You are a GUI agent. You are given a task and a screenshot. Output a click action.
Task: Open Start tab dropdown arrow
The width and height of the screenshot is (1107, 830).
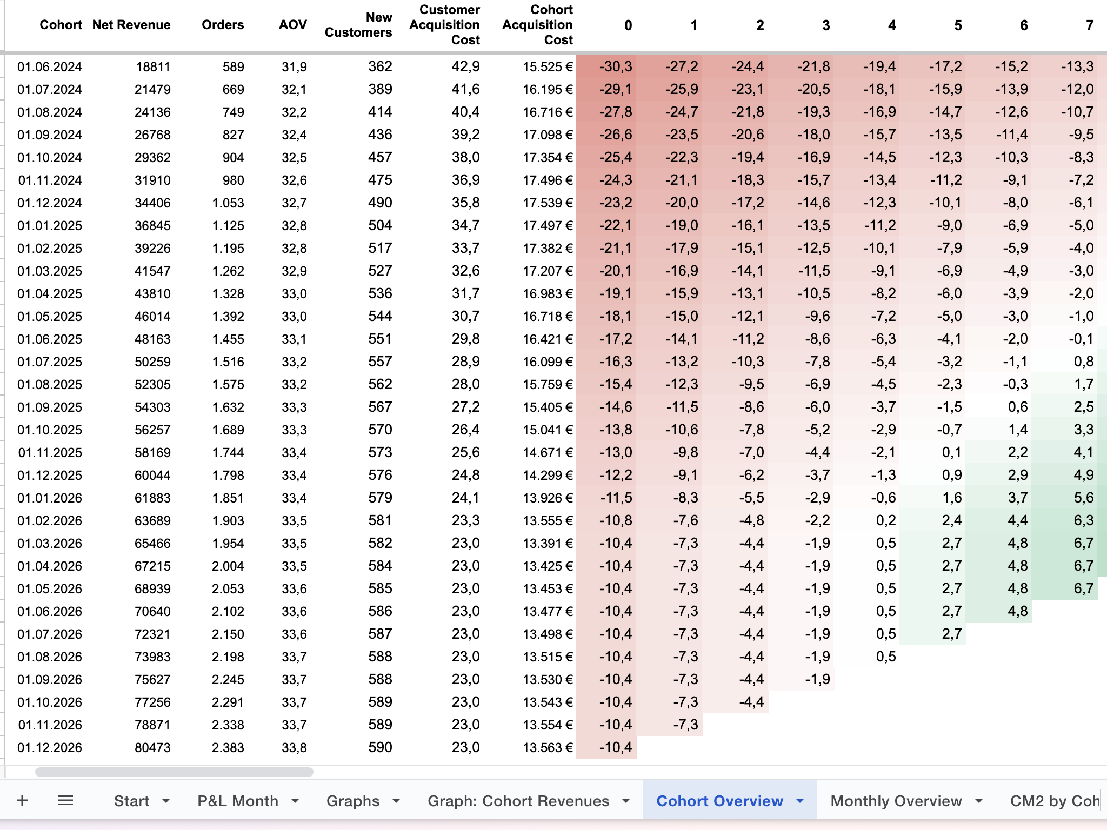click(x=166, y=801)
